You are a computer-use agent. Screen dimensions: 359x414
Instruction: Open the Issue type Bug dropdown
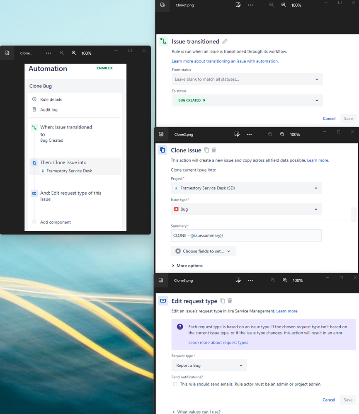point(246,209)
